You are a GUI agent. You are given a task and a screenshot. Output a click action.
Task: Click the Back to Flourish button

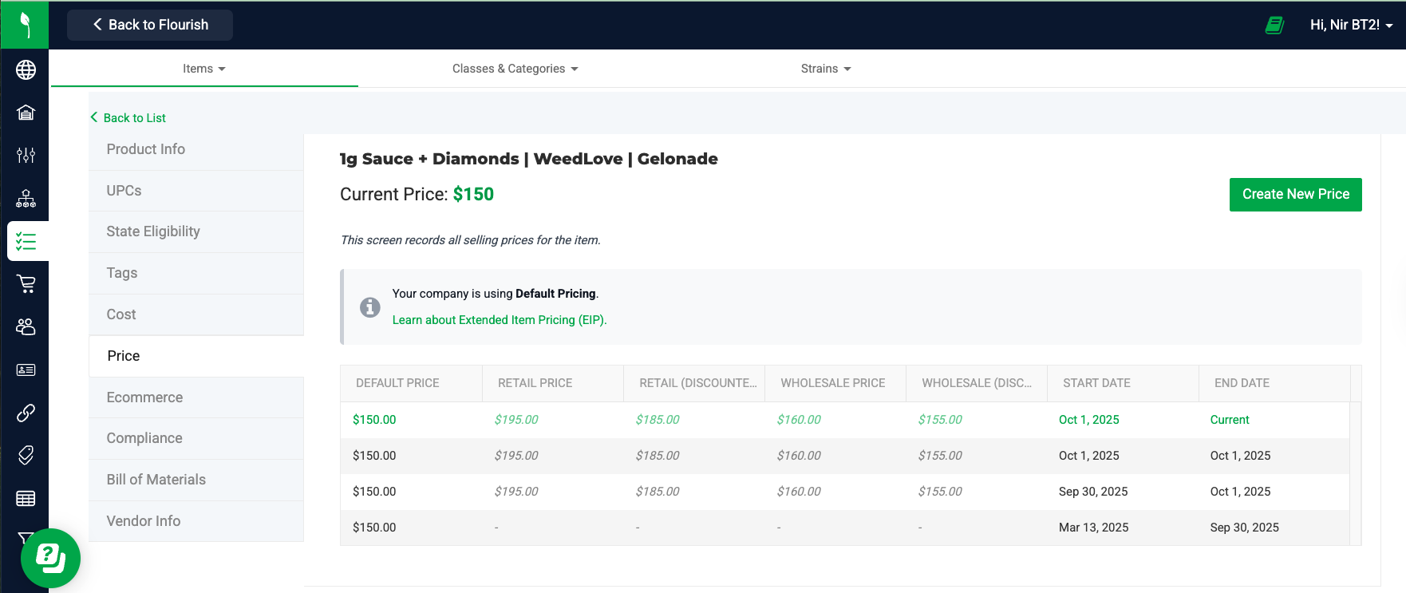pyautogui.click(x=150, y=25)
